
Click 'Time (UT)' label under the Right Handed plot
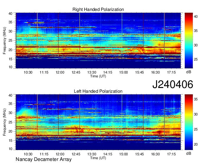click(x=98, y=76)
